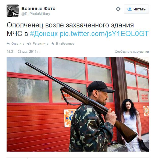Open the 15:31 - 28 мая 2014 timestamp
The height and width of the screenshot is (159, 155).
click(x=23, y=52)
